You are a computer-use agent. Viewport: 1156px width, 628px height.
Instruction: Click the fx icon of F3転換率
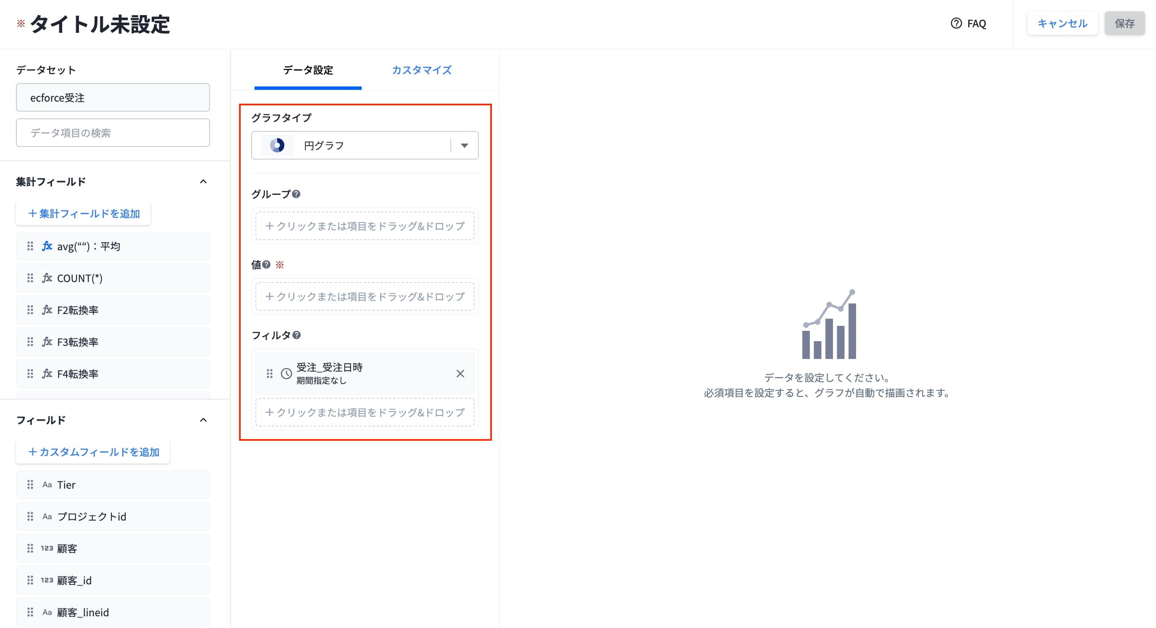coord(47,342)
